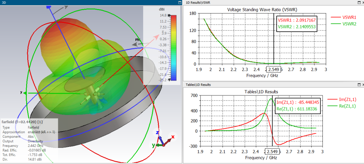The height and width of the screenshot is (164, 364).
Task: Click the farfield (f=02.4420) info box header
Action: tap(23, 121)
